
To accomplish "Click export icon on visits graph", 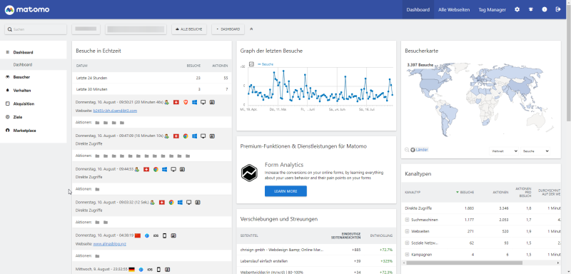I will (251, 64).
